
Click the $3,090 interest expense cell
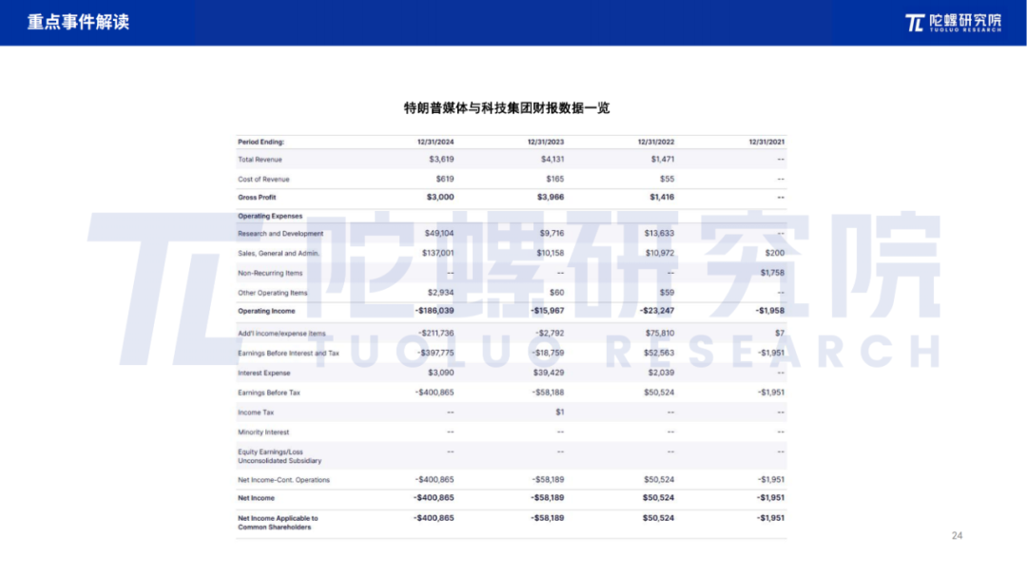point(441,373)
